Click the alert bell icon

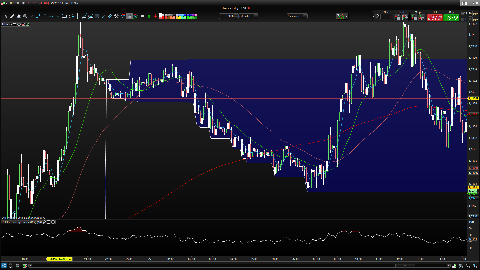pyautogui.click(x=19, y=16)
